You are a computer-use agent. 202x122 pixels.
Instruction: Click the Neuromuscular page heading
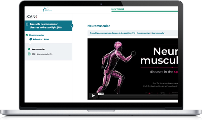99,26
